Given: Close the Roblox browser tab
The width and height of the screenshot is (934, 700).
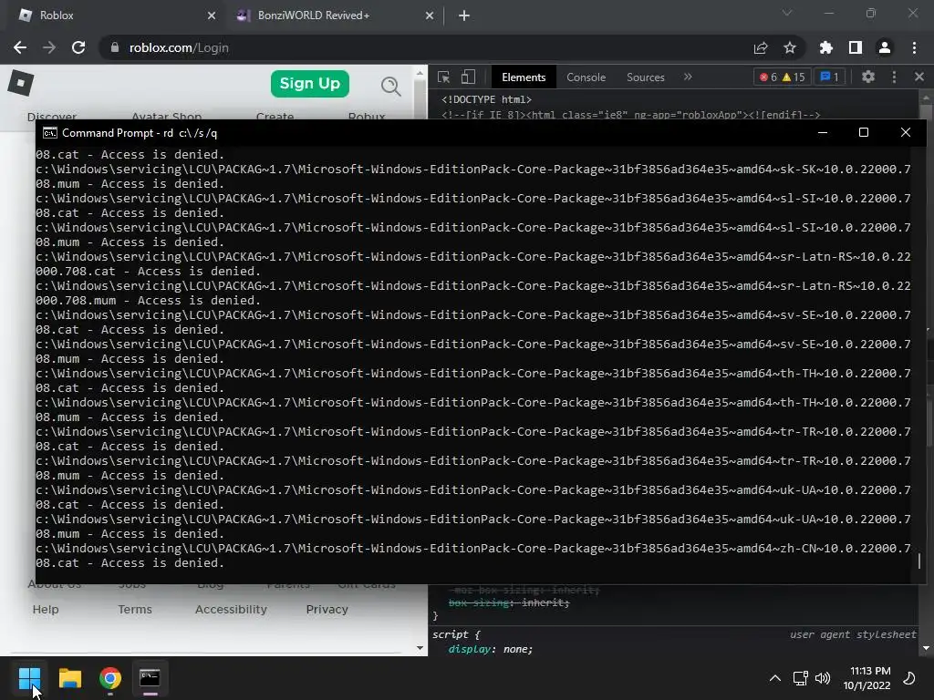Looking at the screenshot, I should pos(212,15).
